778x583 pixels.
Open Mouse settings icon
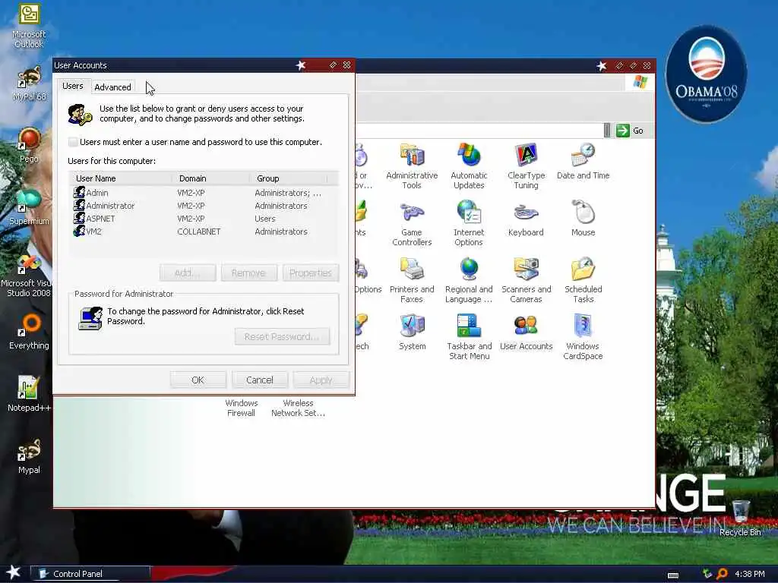tap(583, 218)
